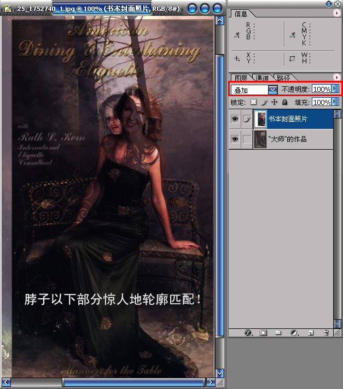
Task: Toggle lock all (padlock icon)
Action: point(285,102)
